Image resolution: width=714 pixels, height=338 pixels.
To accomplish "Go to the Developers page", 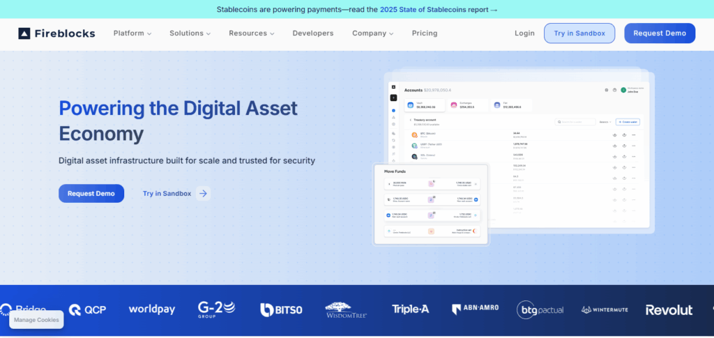I will [x=313, y=33].
